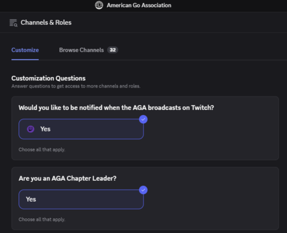Image resolution: width=287 pixels, height=233 pixels.
Task: Click the Channels & Roles browse icon
Action: click(x=13, y=23)
